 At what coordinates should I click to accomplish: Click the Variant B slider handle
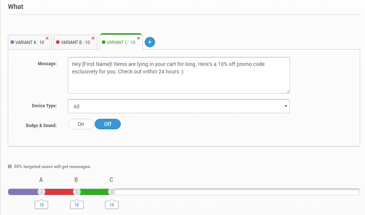[76, 192]
